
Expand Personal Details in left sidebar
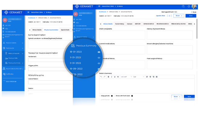pyautogui.click(x=13, y=43)
